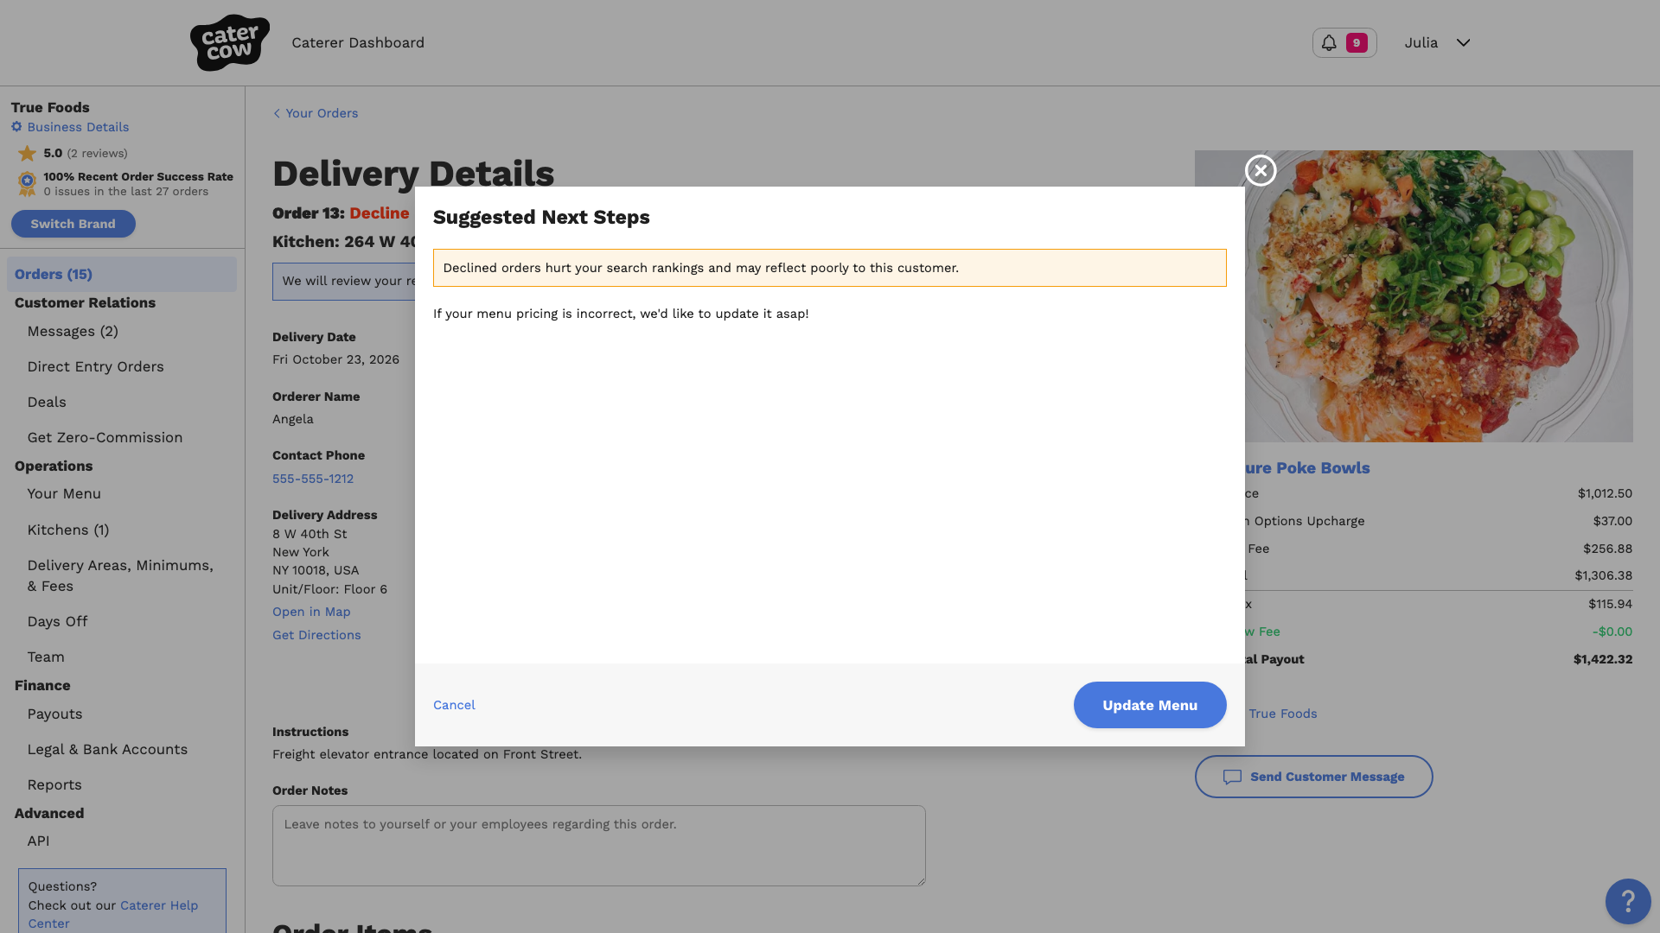1660x933 pixels.
Task: Open Get Zero-Commission
Action: point(105,437)
